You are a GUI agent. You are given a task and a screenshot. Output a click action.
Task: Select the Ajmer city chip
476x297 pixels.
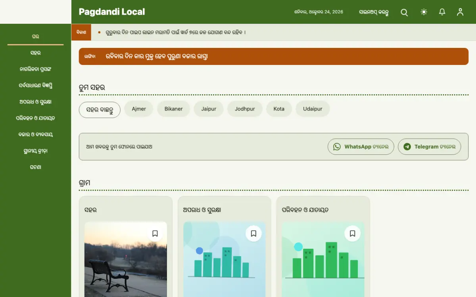pyautogui.click(x=139, y=109)
